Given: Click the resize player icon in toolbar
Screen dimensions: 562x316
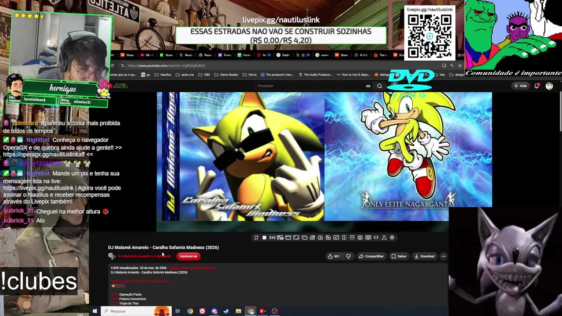Looking at the screenshot, I should tap(296, 237).
